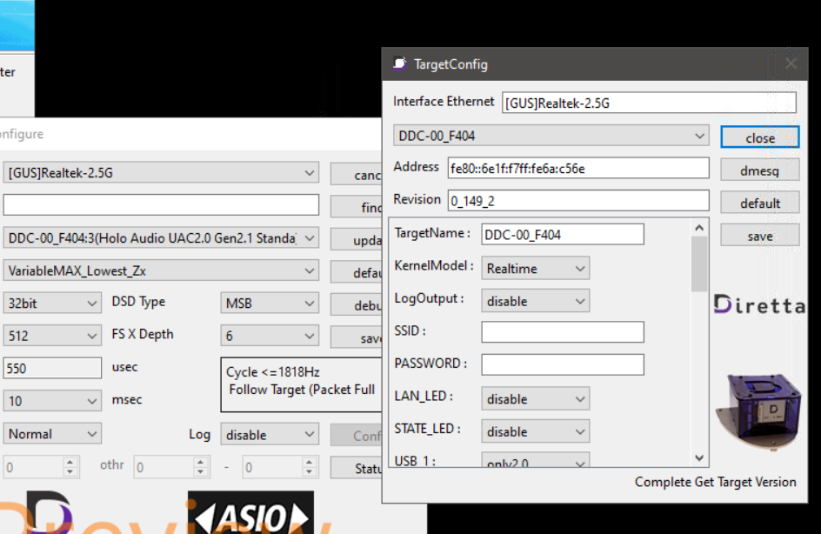Open the LAN_LED dropdown
Screen dimensions: 821x534
click(535, 399)
